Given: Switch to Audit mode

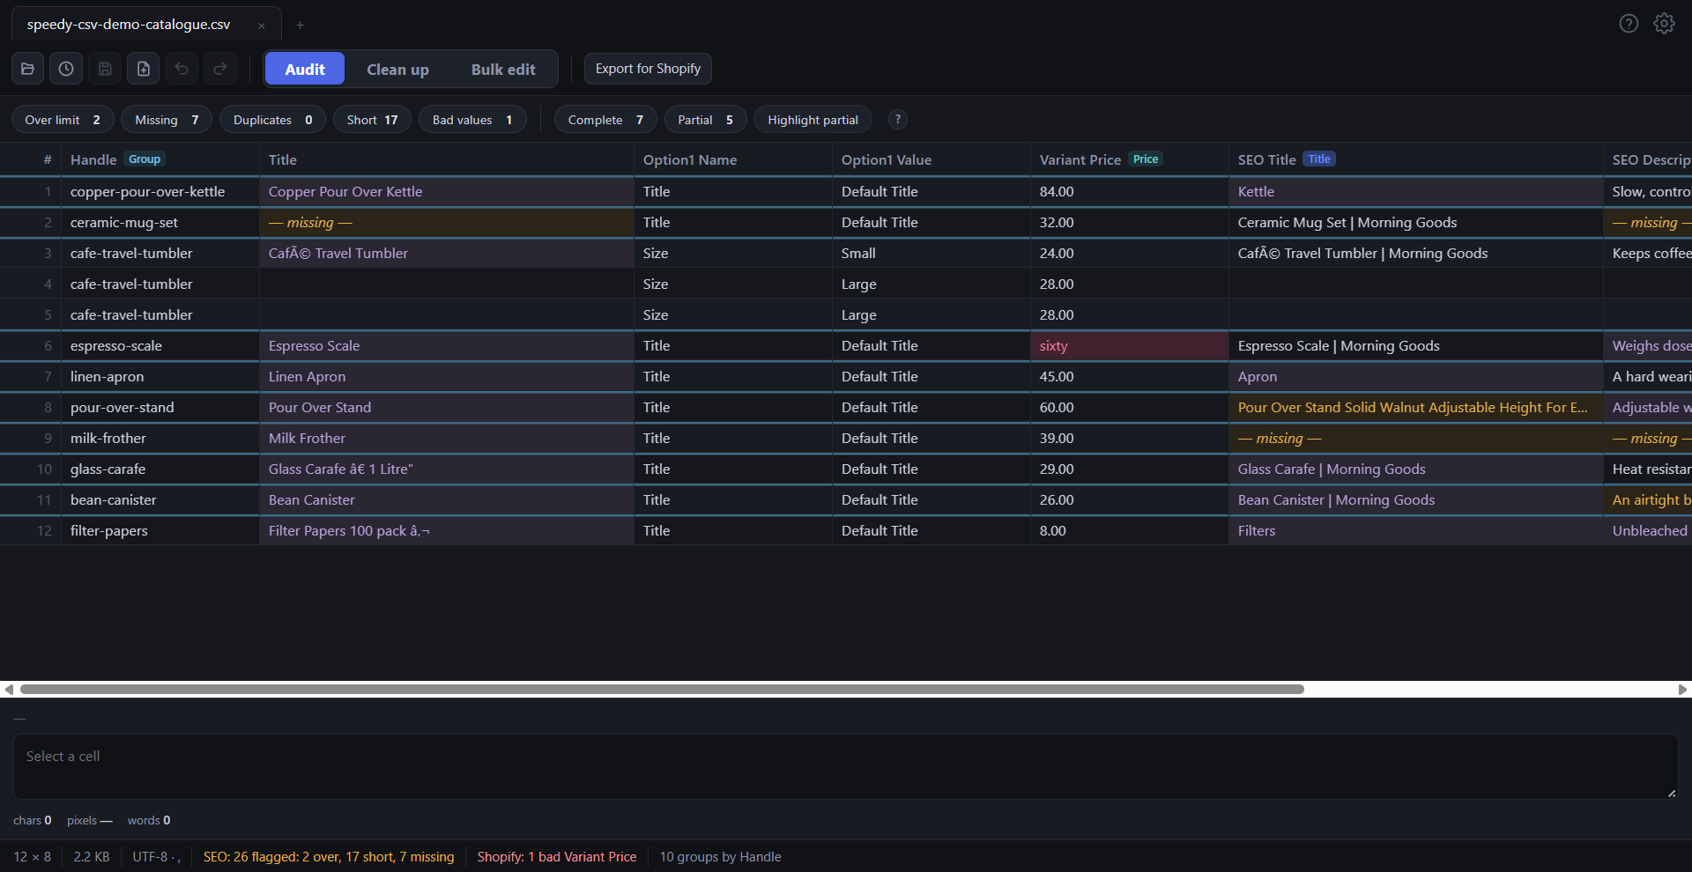Looking at the screenshot, I should coord(305,70).
